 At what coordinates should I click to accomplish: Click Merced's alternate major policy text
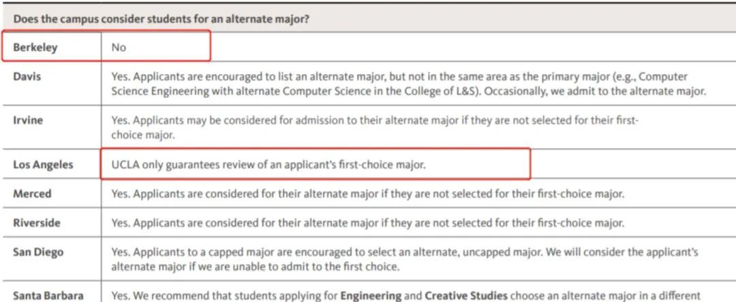click(367, 194)
